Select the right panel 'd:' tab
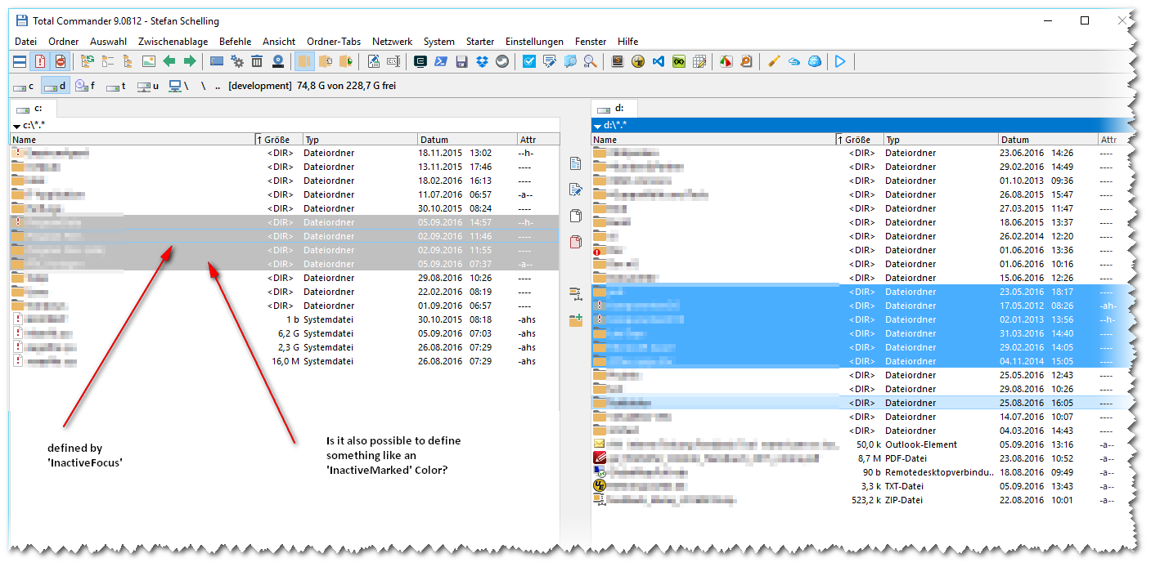Screen dimensions: 1151x567 [614, 108]
